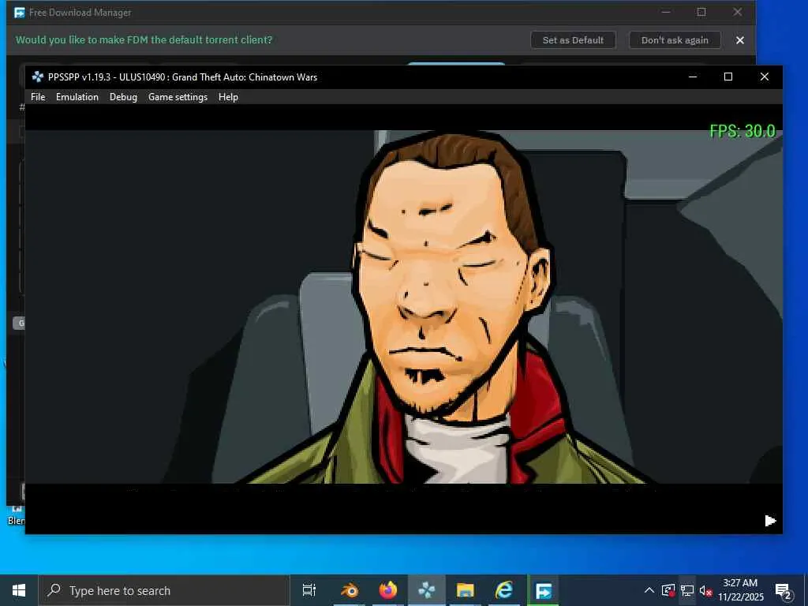Click the PPSSPP title bar logo icon
This screenshot has width=808, height=606.
[x=37, y=77]
